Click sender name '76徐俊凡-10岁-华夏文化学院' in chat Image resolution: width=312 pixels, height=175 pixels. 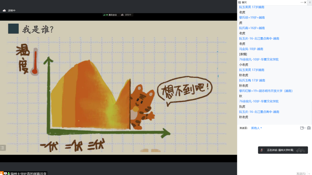259,59
